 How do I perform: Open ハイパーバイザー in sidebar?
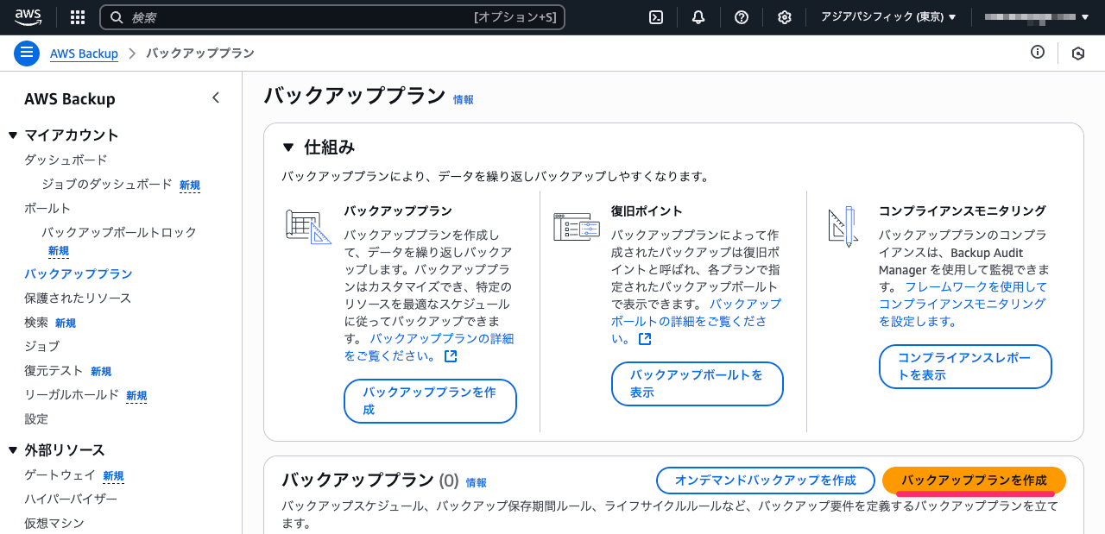pyautogui.click(x=71, y=499)
